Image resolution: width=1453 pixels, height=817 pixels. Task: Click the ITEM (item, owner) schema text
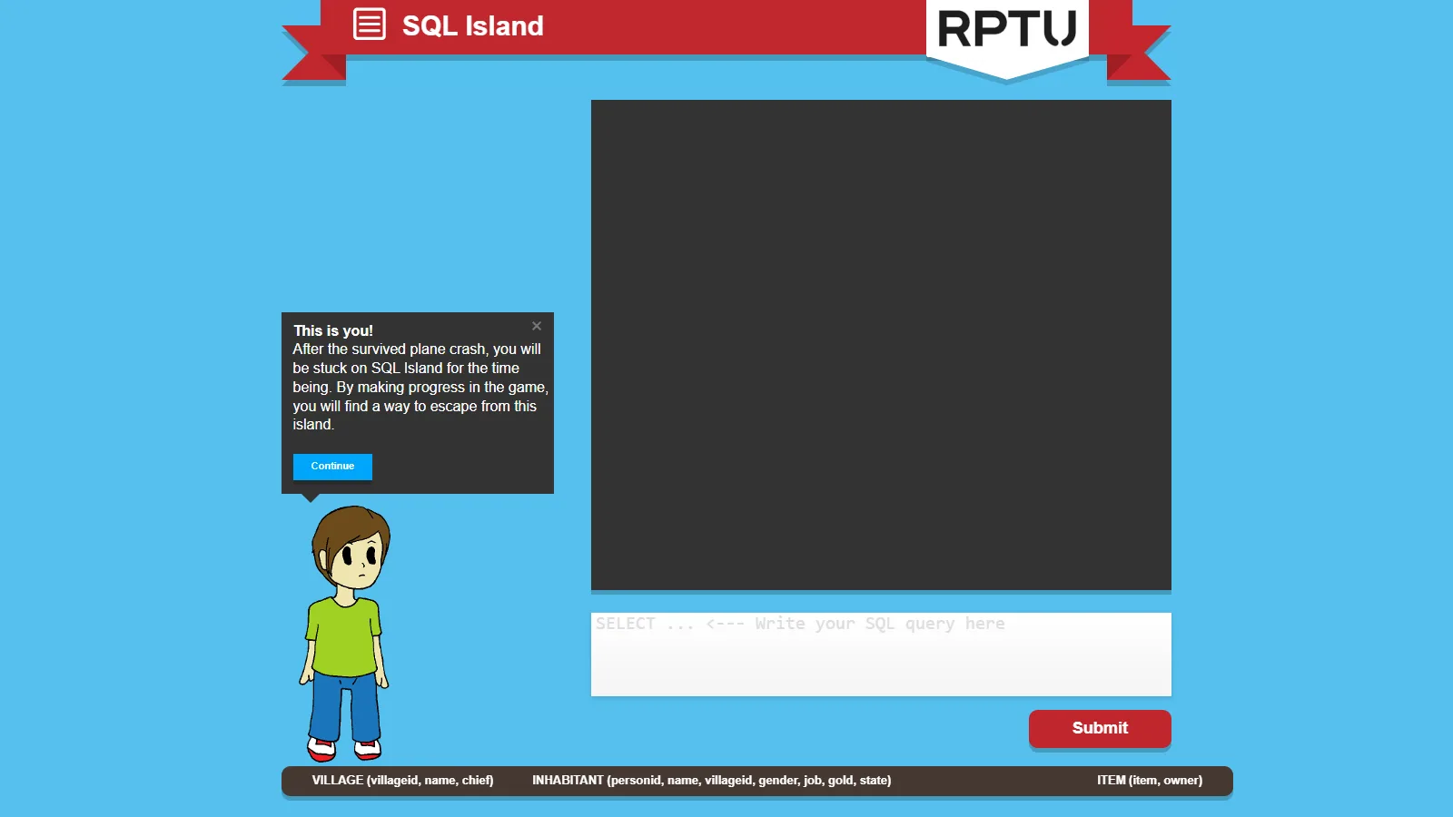(1150, 781)
